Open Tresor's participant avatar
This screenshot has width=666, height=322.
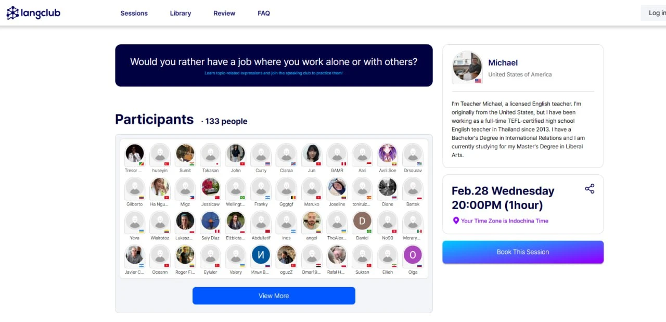[135, 154]
